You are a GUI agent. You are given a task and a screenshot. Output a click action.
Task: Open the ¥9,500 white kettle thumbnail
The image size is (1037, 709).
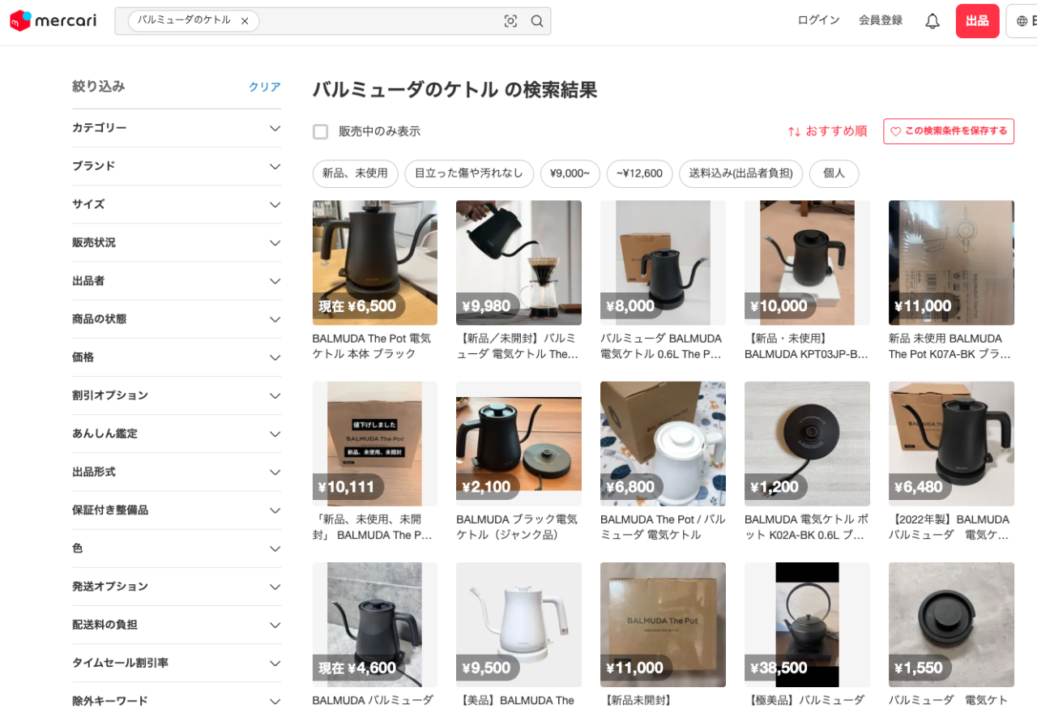pos(518,625)
